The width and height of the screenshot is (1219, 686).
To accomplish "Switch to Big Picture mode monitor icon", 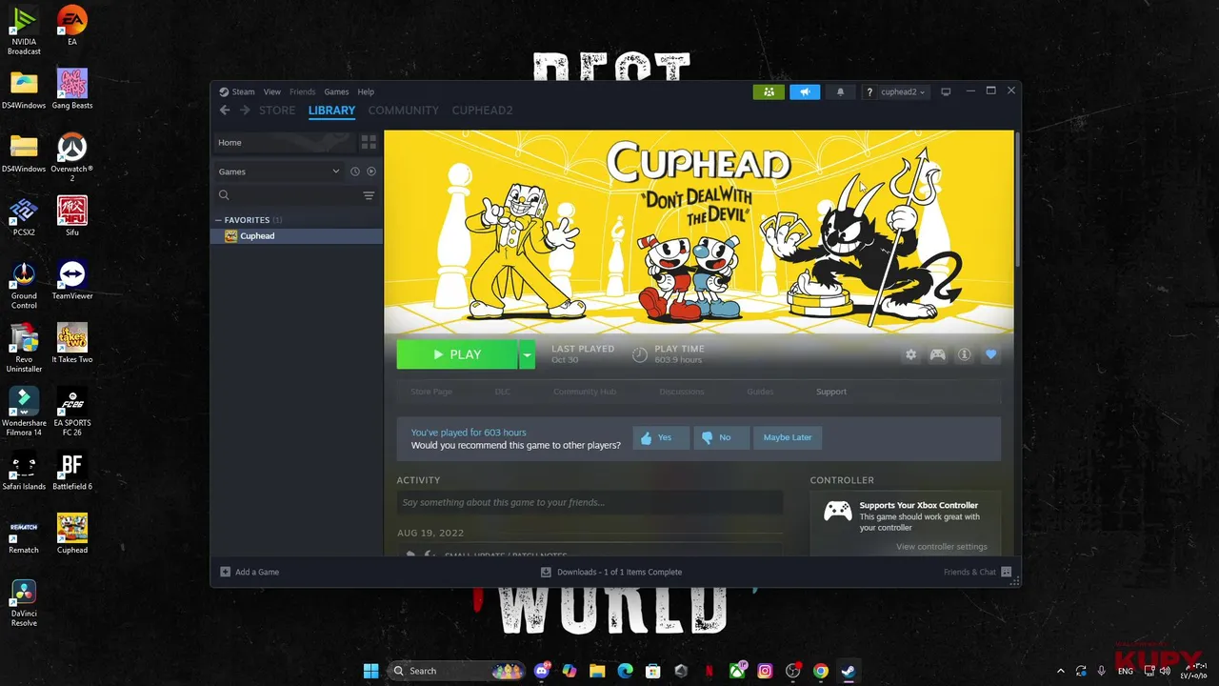I will (x=946, y=92).
